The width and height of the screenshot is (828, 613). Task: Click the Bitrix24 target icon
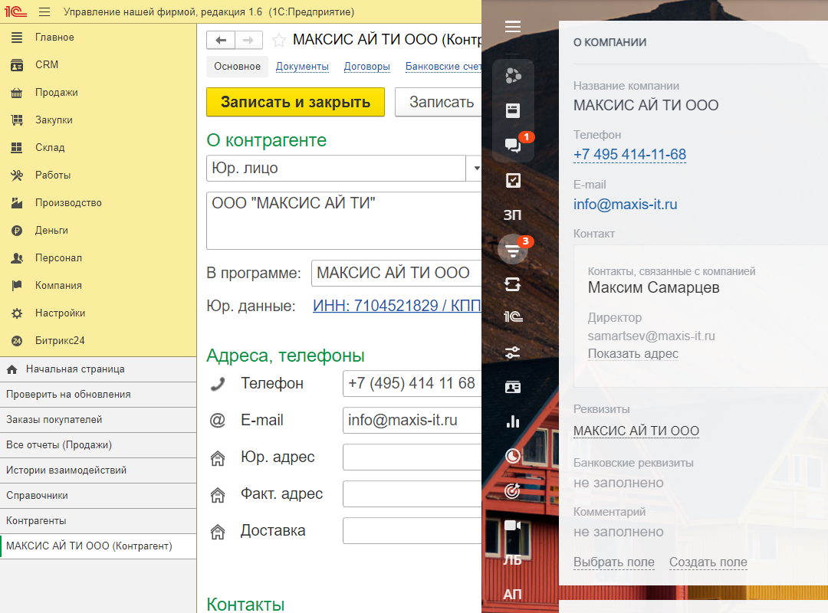pyautogui.click(x=513, y=490)
